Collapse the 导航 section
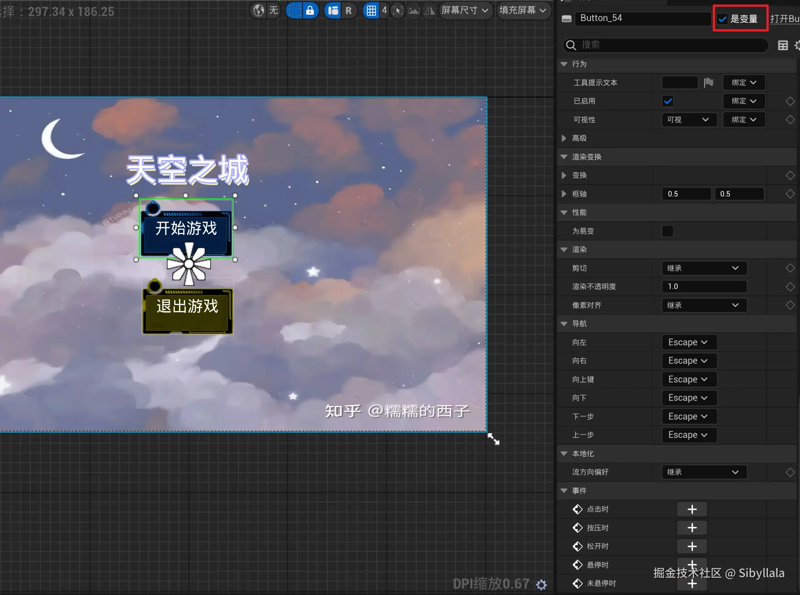This screenshot has width=800, height=595. coord(564,323)
